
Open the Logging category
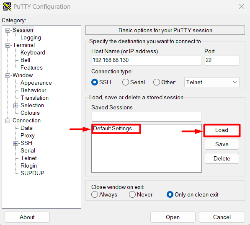[x=31, y=38]
